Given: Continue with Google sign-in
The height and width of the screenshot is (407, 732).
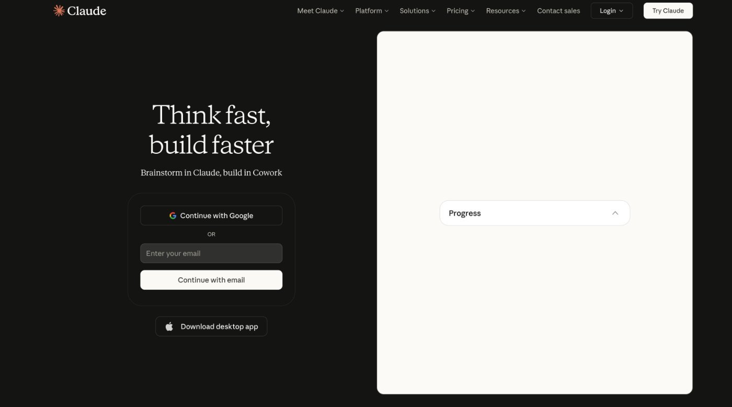Looking at the screenshot, I should [x=211, y=216].
